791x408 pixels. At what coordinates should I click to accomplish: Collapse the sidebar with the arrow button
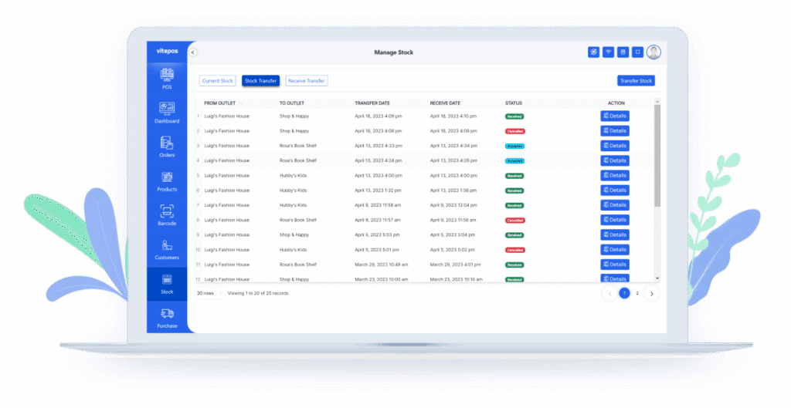192,52
